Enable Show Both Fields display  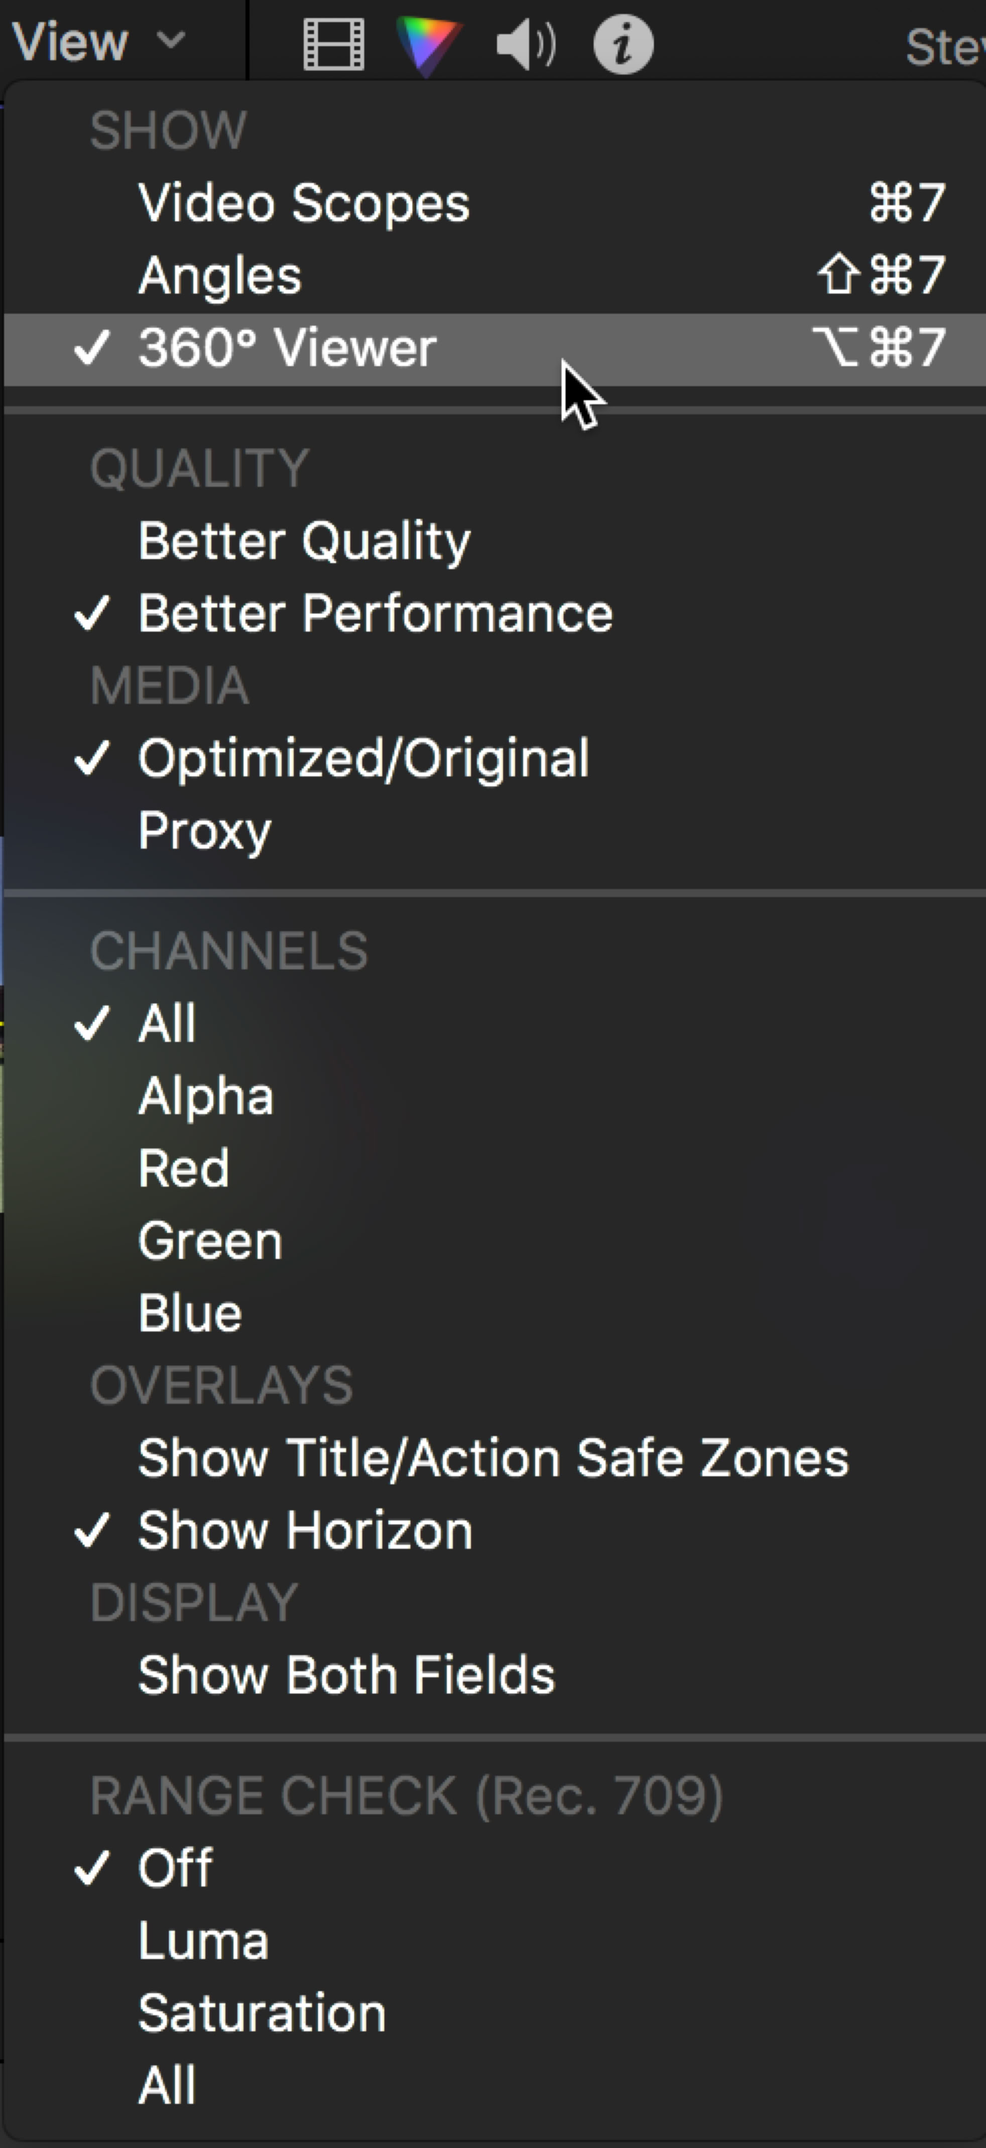click(x=345, y=1674)
